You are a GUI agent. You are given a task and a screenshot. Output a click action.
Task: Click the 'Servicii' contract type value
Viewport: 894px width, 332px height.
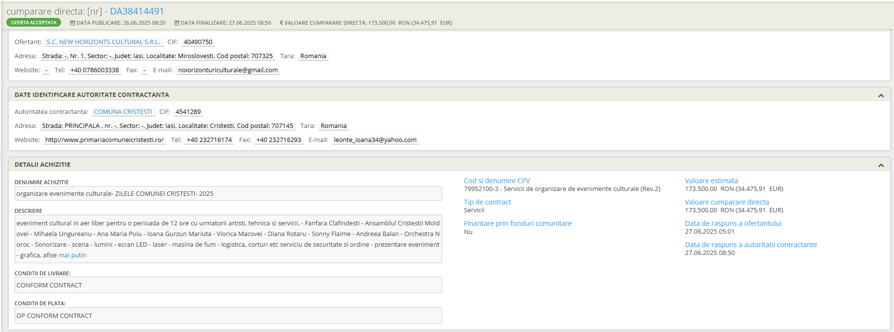pyautogui.click(x=474, y=210)
